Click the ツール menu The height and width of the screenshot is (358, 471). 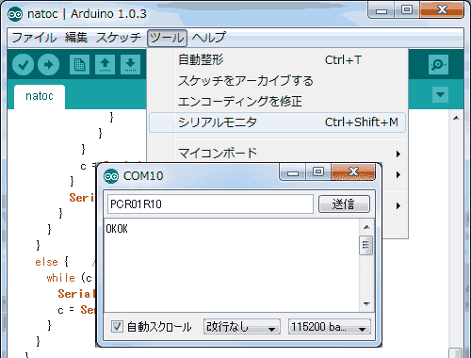pyautogui.click(x=167, y=38)
